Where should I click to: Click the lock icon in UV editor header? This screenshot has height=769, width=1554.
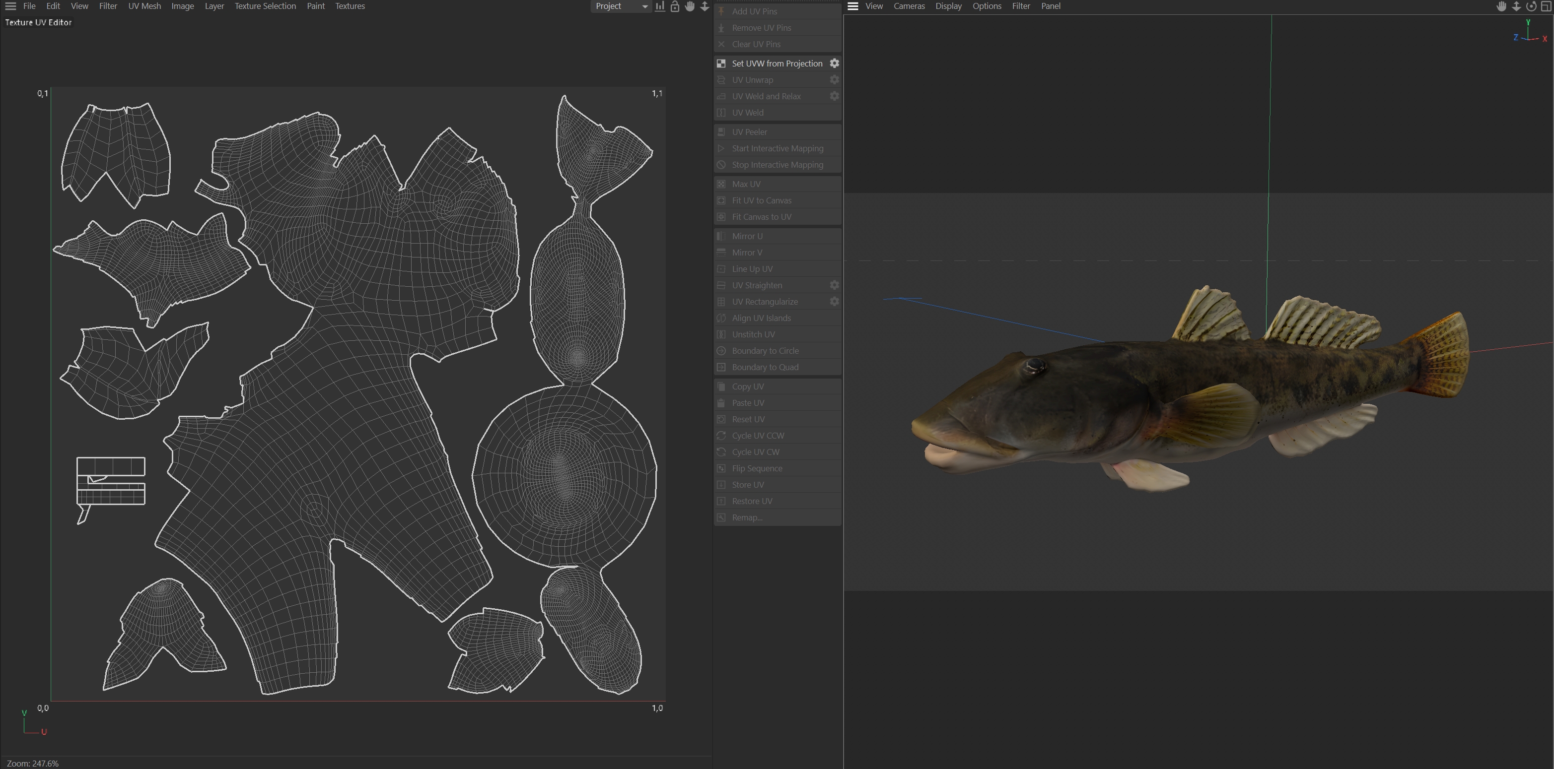click(x=674, y=6)
